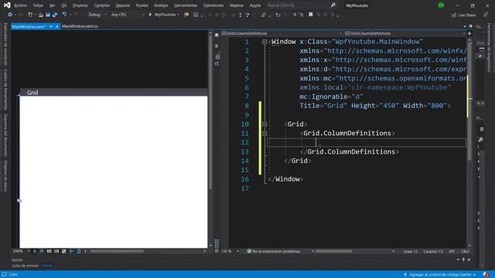The height and width of the screenshot is (278, 495).
Task: Click the Visual Studio logo icon
Action: click(7, 5)
